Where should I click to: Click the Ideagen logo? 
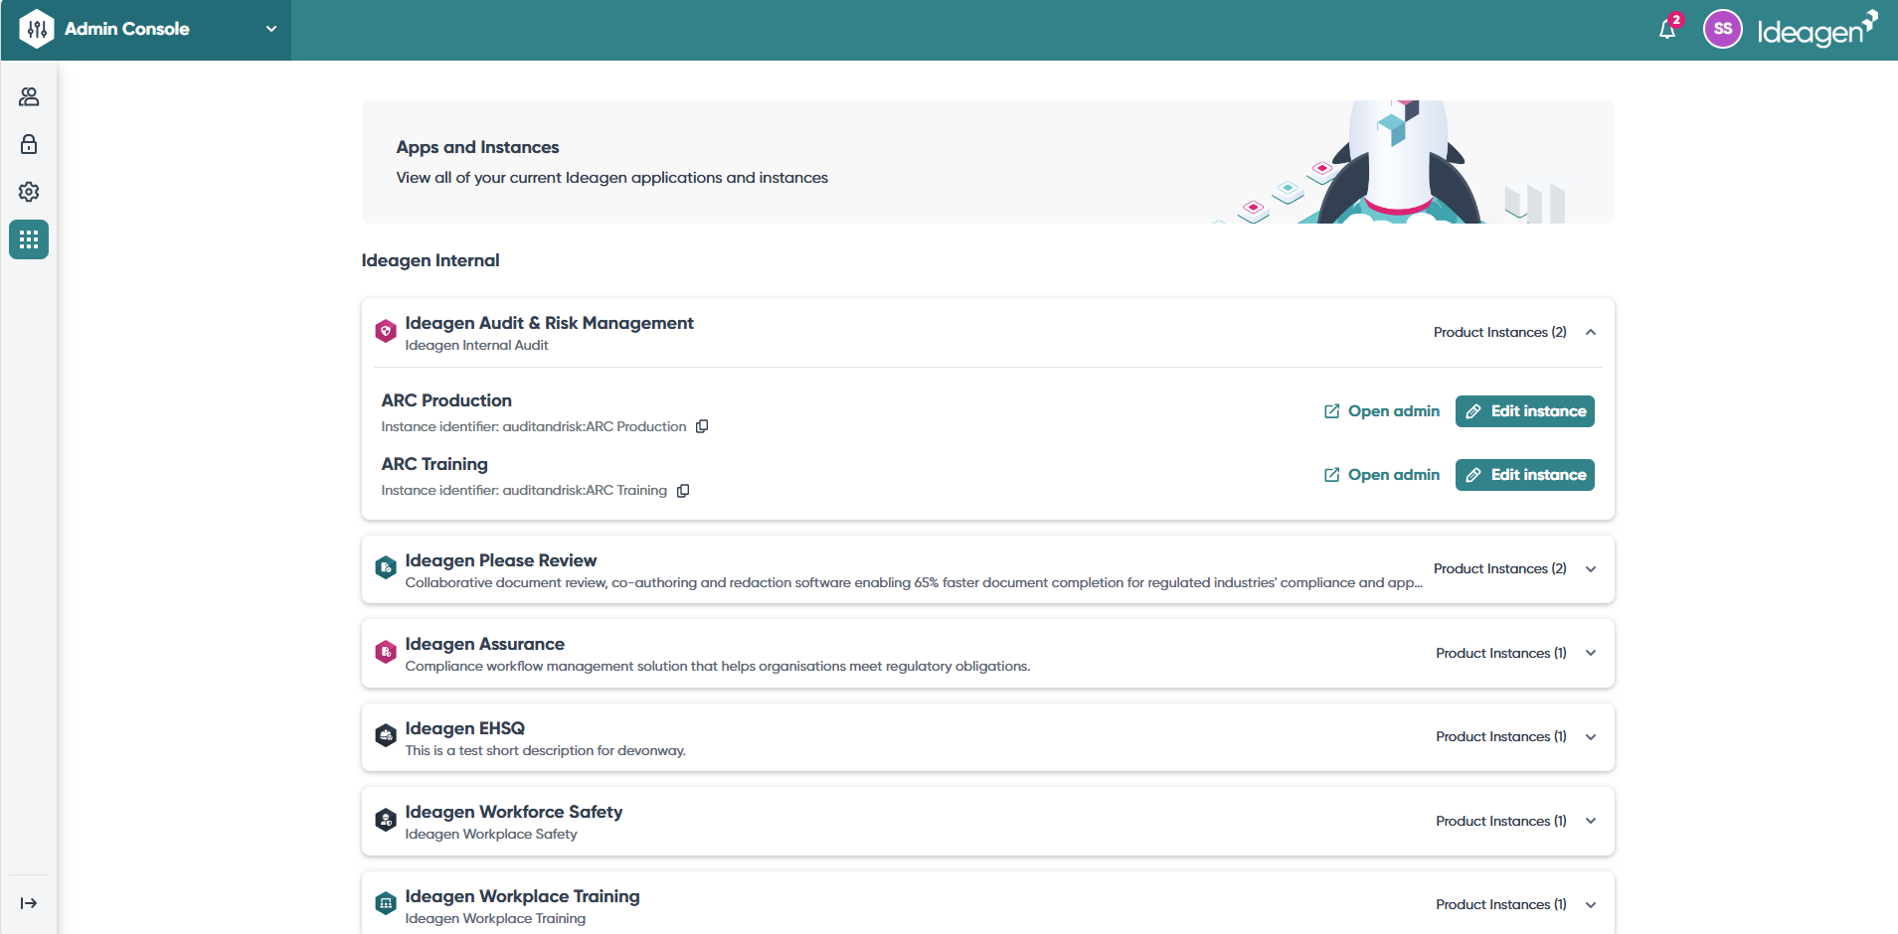pyautogui.click(x=1817, y=30)
